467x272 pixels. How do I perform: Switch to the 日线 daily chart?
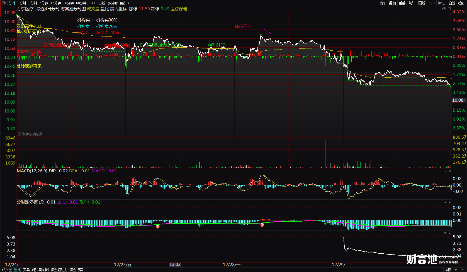pos(102,3)
